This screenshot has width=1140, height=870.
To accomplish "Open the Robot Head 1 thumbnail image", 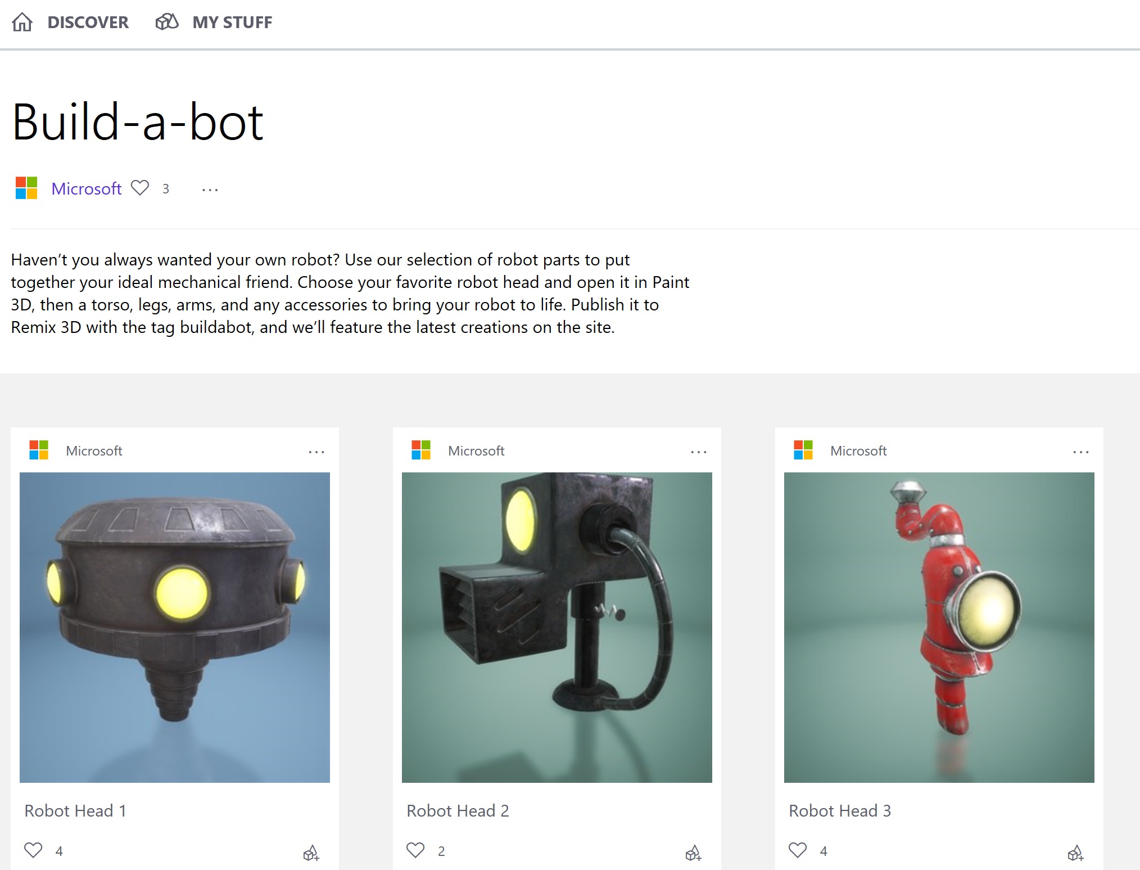I will coord(175,627).
